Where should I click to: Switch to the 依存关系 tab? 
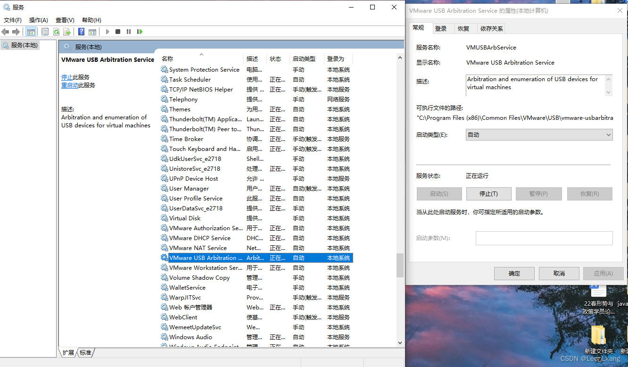(492, 29)
